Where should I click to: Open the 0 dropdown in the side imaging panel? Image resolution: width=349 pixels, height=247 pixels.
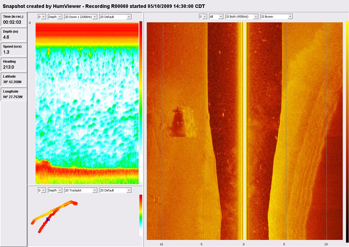[x=203, y=17]
